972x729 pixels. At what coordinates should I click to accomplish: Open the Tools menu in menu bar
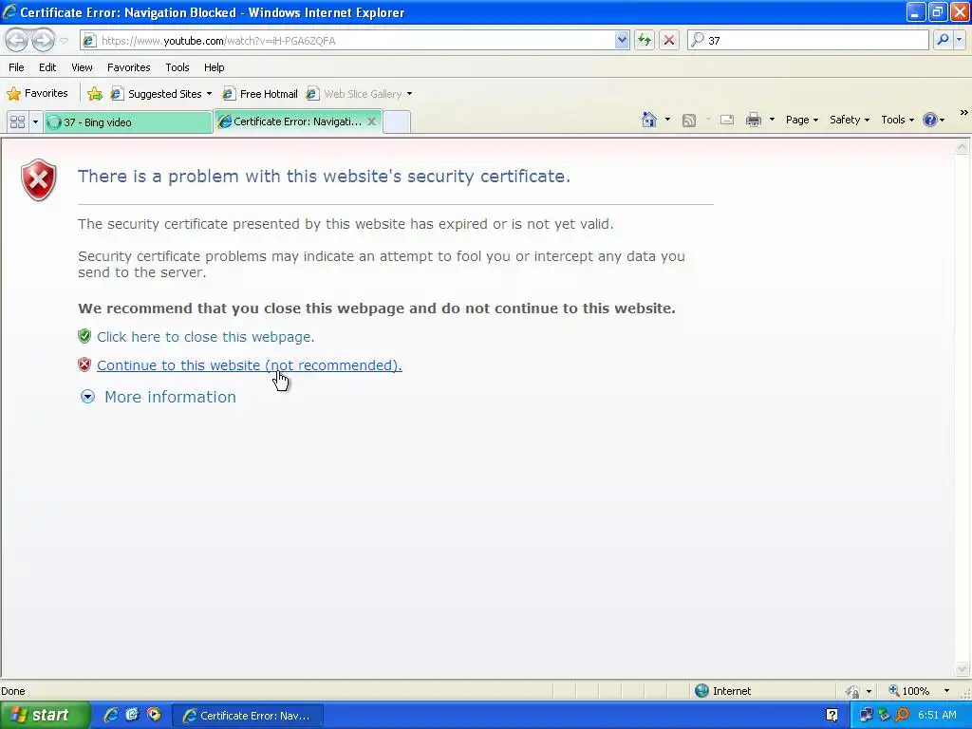tap(178, 67)
